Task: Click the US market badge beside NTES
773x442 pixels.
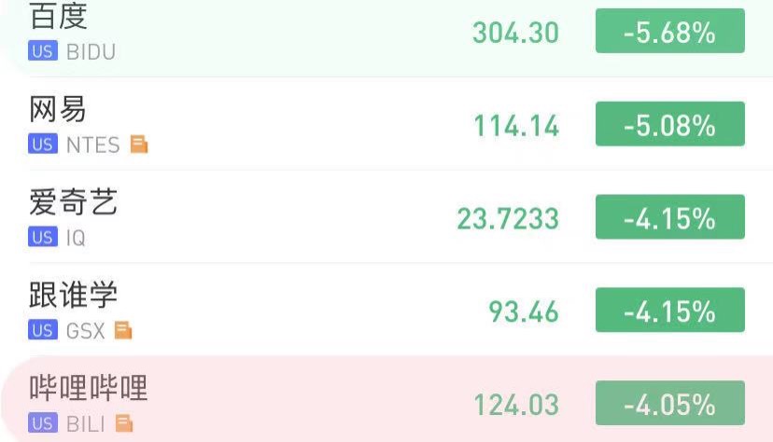Action: click(43, 145)
